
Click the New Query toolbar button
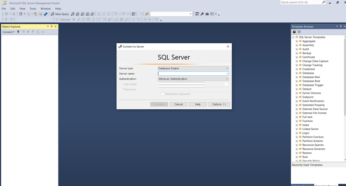pyautogui.click(x=60, y=14)
